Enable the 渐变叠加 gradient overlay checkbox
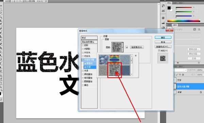 83,78
